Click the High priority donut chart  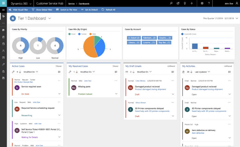click(x=20, y=45)
